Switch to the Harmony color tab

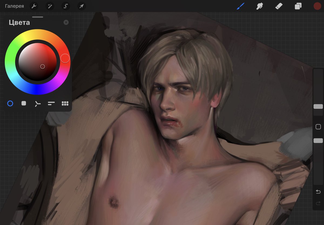[38, 103]
